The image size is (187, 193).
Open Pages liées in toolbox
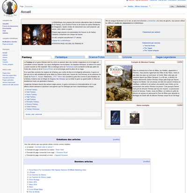click(7, 73)
